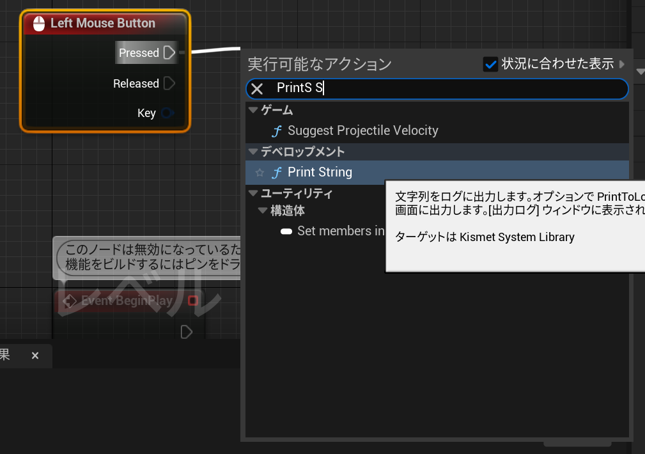Viewport: 645px width, 454px height.
Task: Click the Key output pin
Action: (168, 113)
